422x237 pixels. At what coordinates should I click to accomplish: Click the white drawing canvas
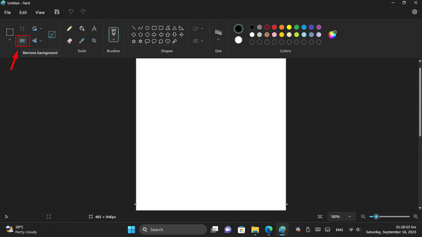click(211, 134)
